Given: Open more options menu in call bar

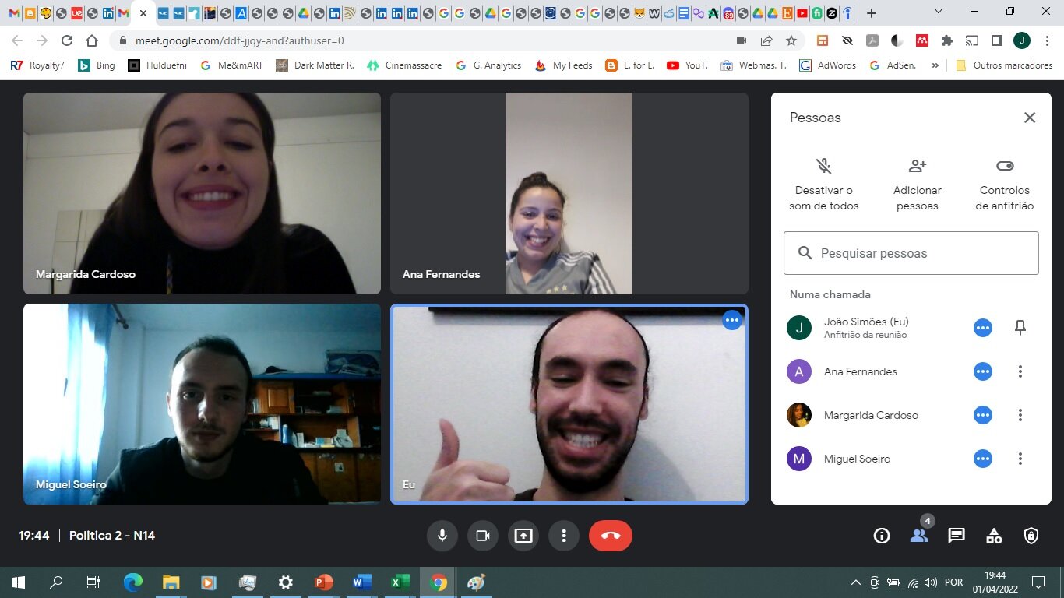Looking at the screenshot, I should [x=564, y=536].
